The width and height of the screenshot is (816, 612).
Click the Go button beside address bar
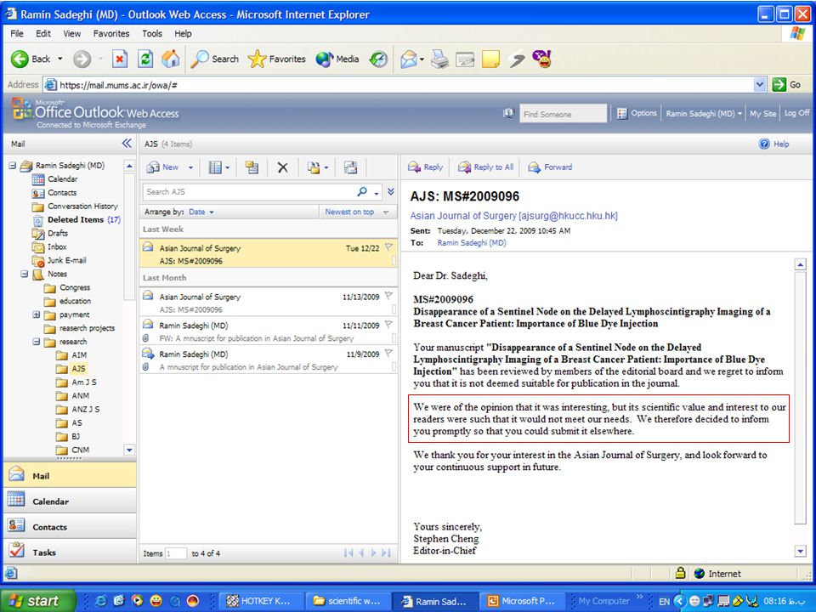coord(787,84)
